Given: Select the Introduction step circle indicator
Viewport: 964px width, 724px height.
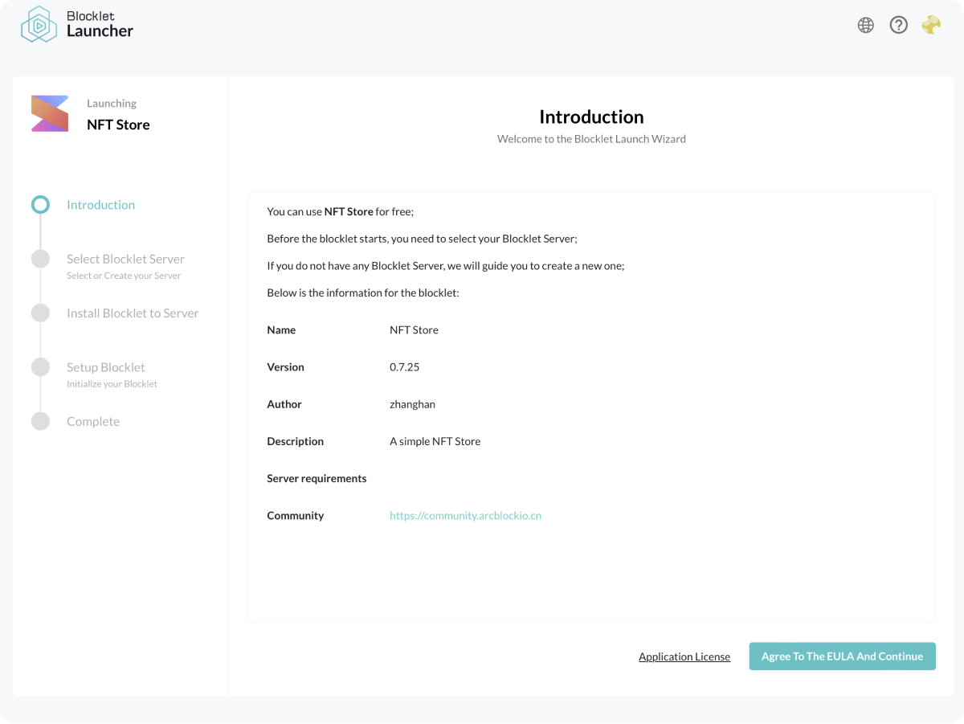Looking at the screenshot, I should [x=40, y=204].
